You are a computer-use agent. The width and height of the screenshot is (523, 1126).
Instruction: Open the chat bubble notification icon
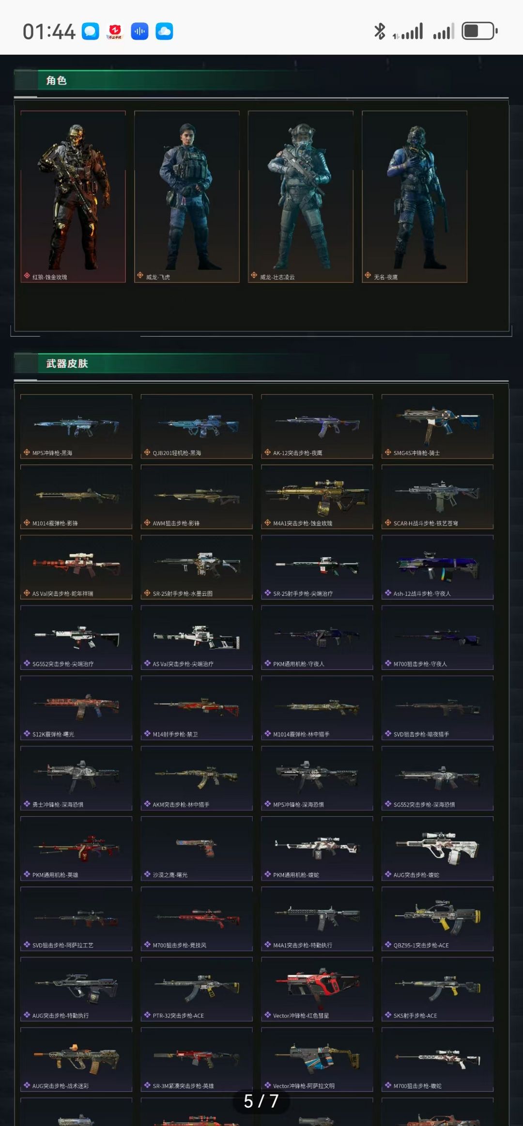click(x=91, y=31)
